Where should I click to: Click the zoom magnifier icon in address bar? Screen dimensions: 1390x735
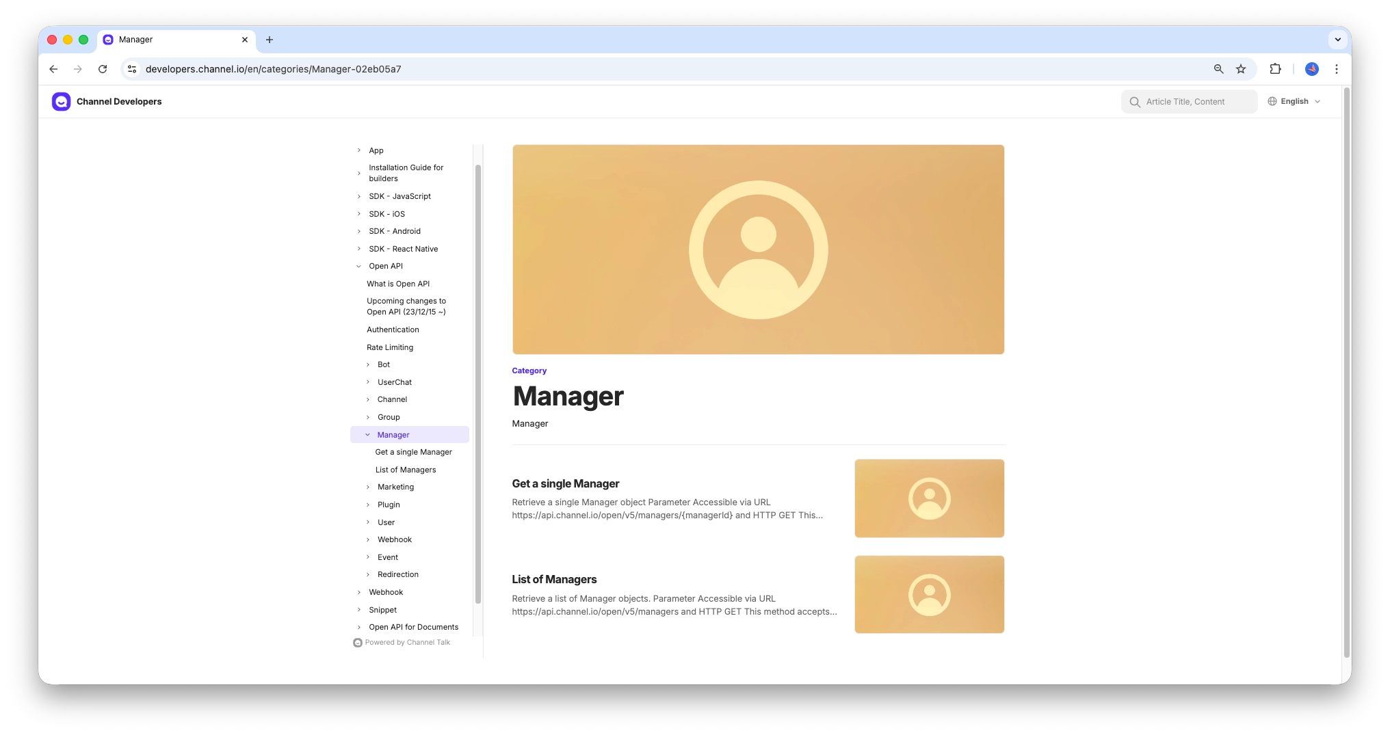1218,69
